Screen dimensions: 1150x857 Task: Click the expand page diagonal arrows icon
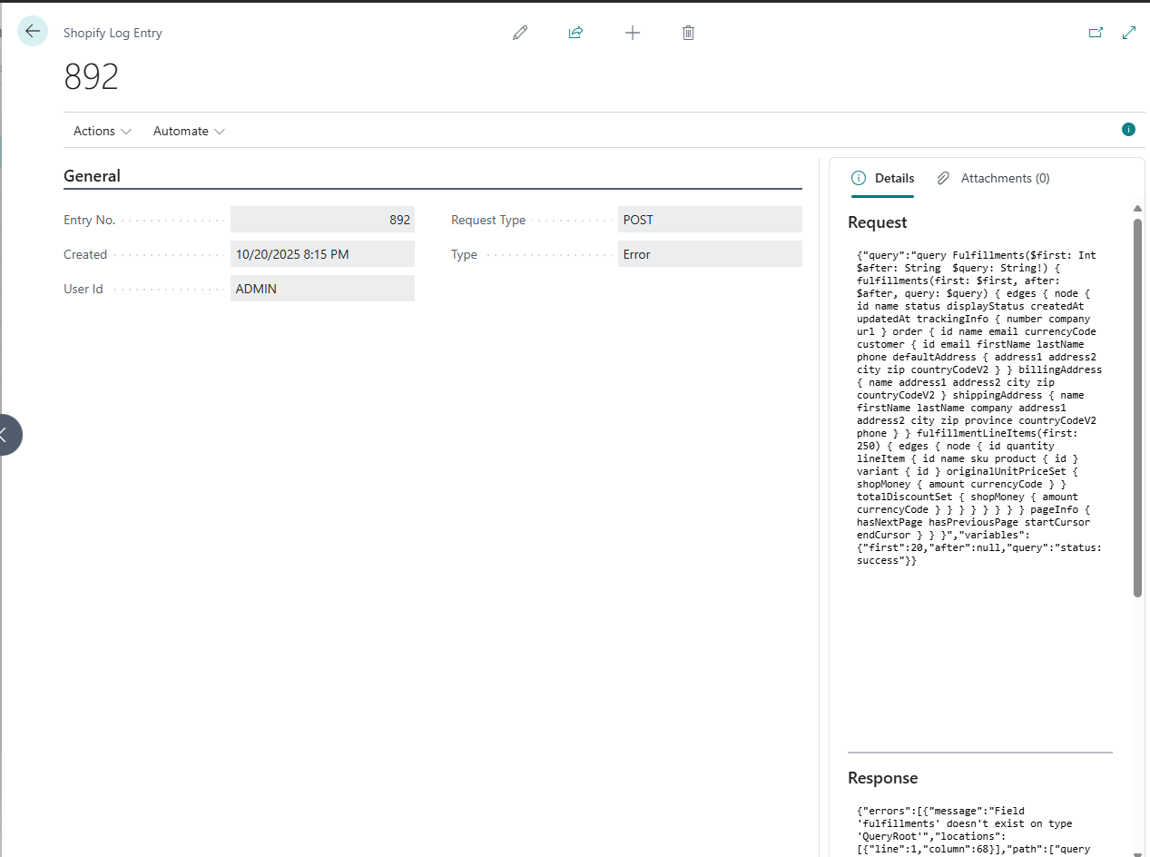pos(1129,33)
